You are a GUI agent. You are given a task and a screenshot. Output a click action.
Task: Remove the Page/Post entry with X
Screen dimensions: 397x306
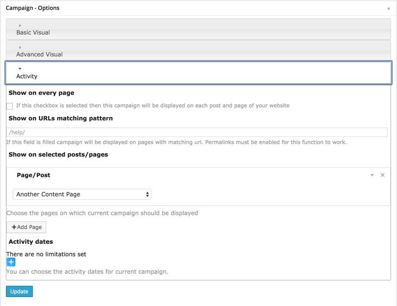tap(383, 175)
